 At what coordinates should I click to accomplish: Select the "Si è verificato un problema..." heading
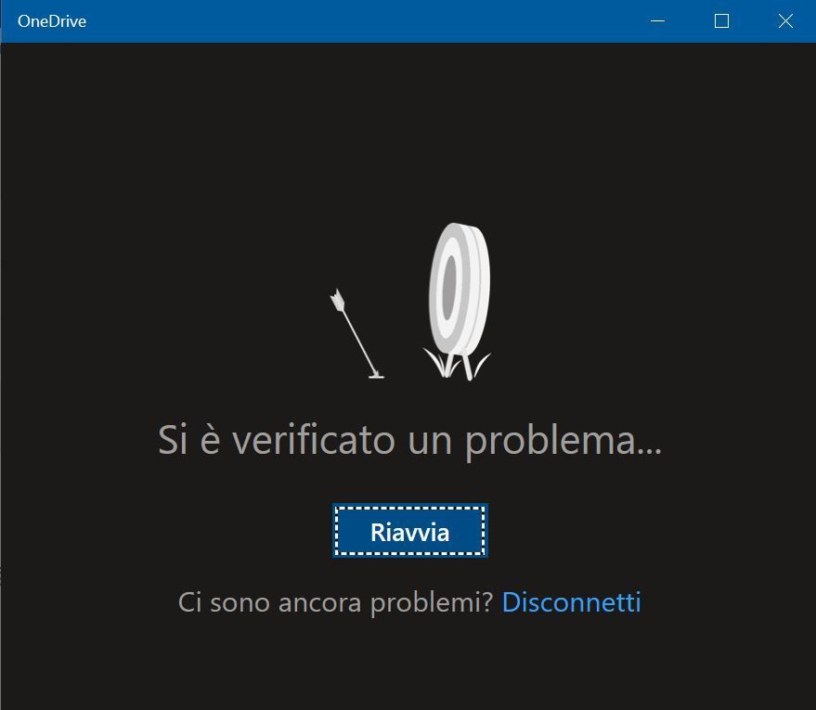click(x=410, y=441)
